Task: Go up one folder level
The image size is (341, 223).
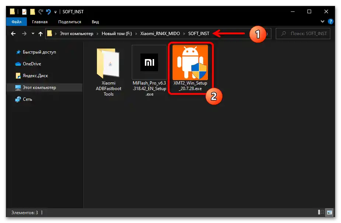Action: pos(41,34)
